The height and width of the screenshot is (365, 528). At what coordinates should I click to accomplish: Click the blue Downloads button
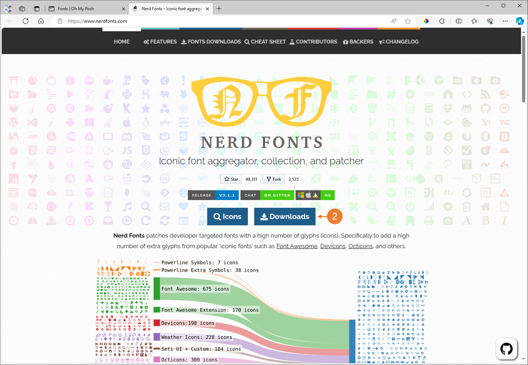[285, 216]
